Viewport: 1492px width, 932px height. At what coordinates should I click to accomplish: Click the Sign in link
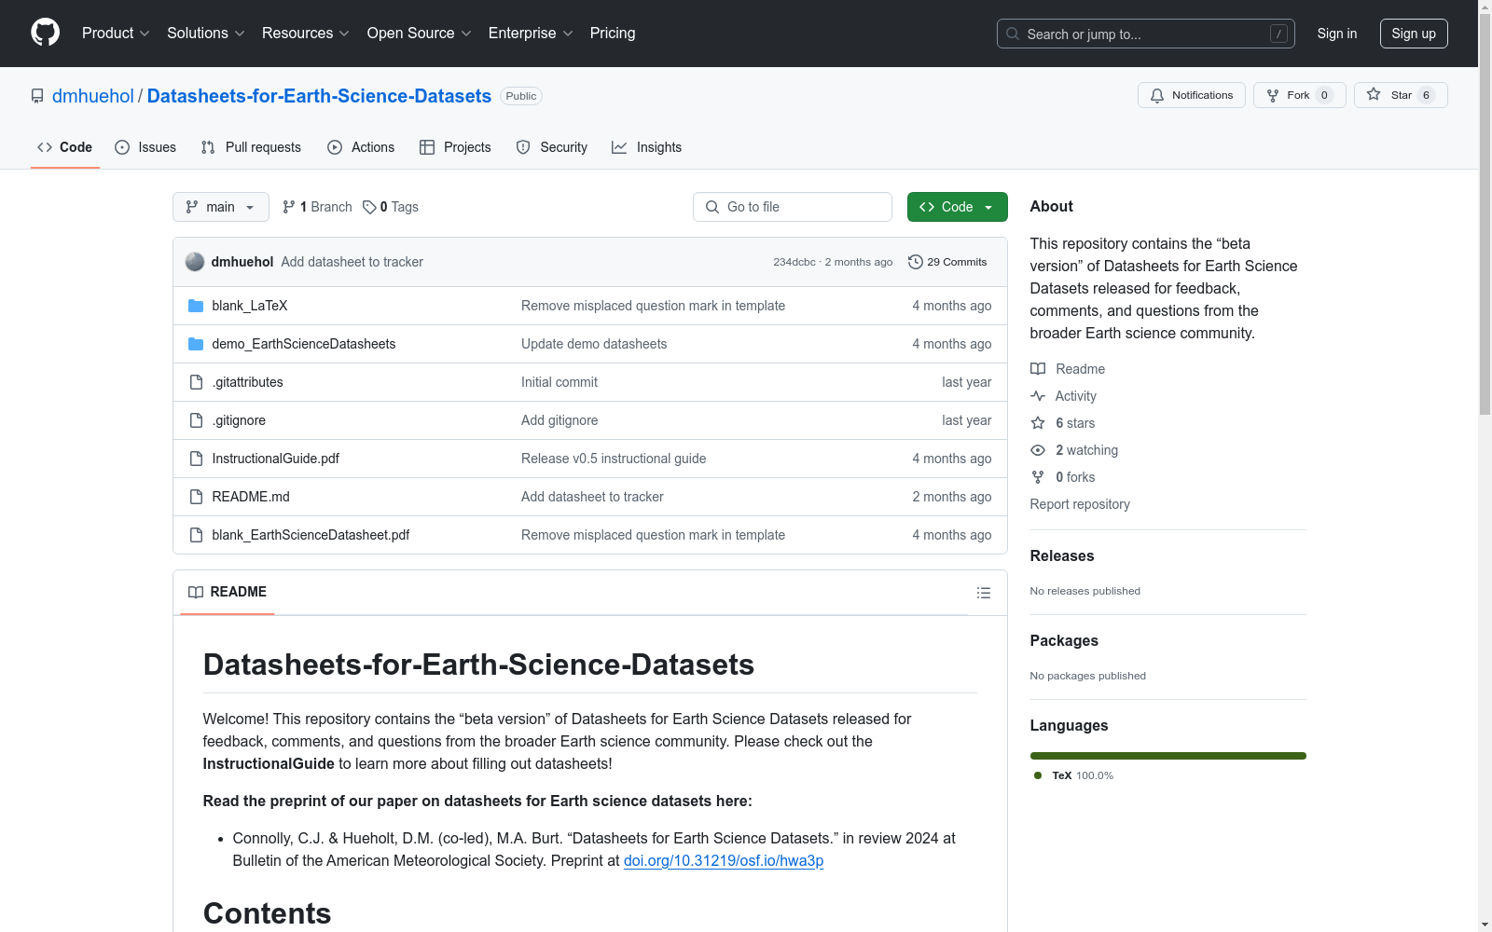pyautogui.click(x=1337, y=34)
